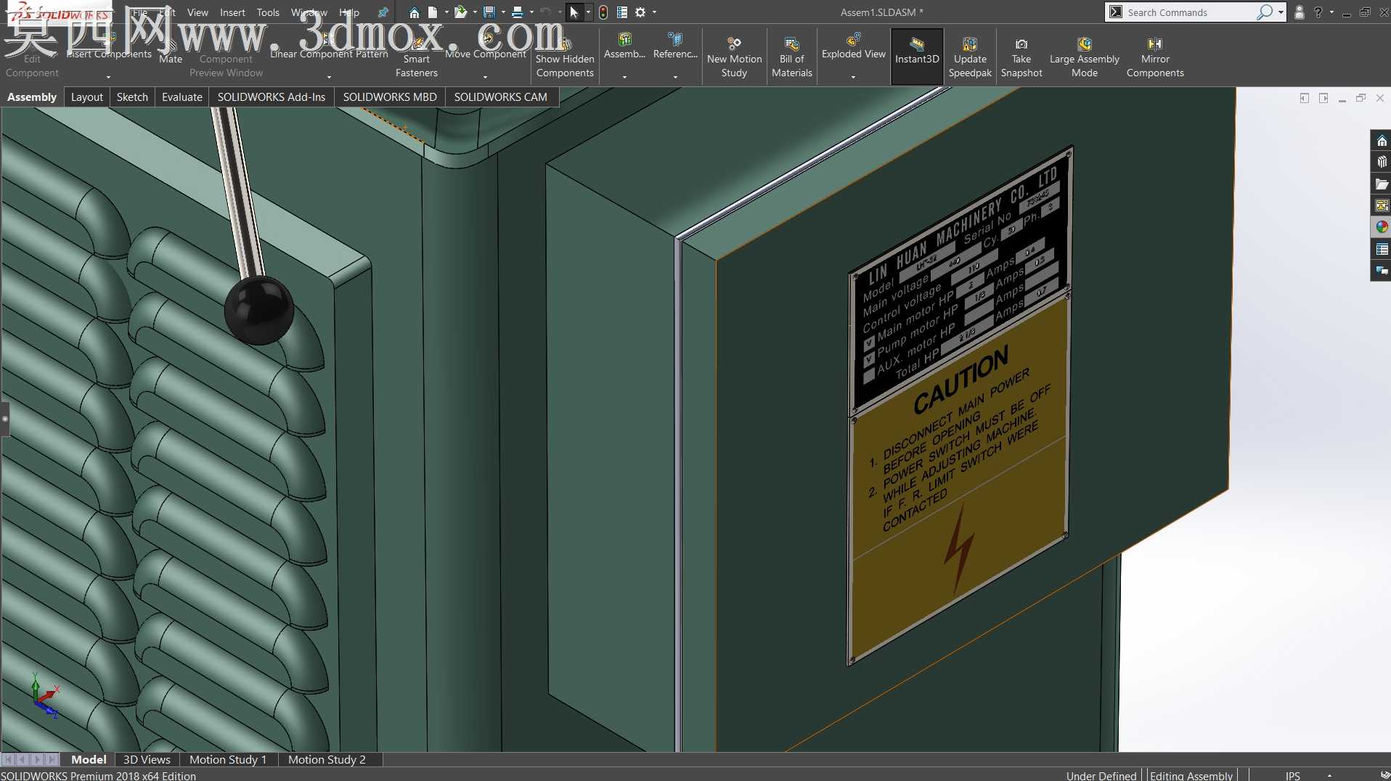Screen dimensions: 1391x781
Task: Open Appearances color ball in task pane
Action: pos(1381,227)
